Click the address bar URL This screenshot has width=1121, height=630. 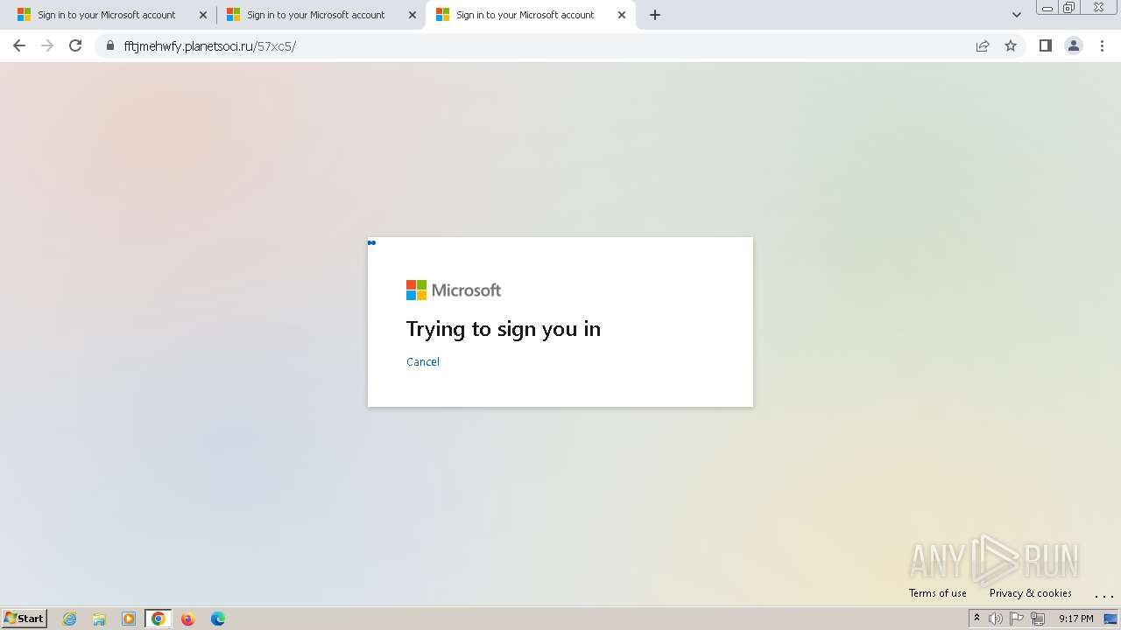point(210,45)
